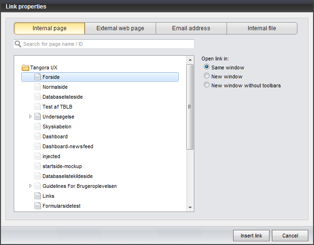Switch to the Internal page tab

pyautogui.click(x=50, y=28)
